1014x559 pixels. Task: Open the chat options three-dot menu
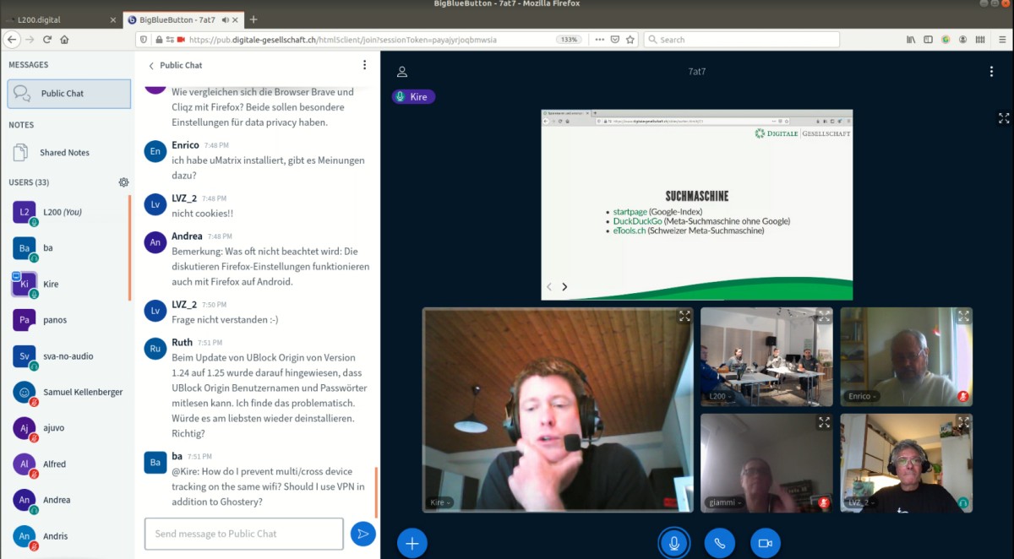tap(364, 65)
